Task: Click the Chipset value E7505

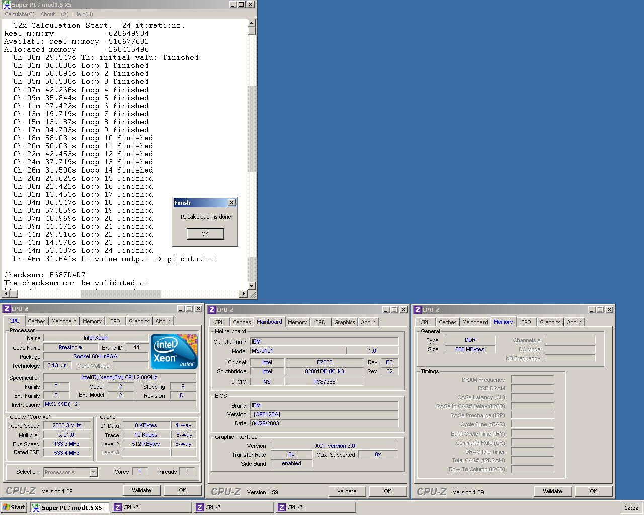Action: click(x=325, y=362)
